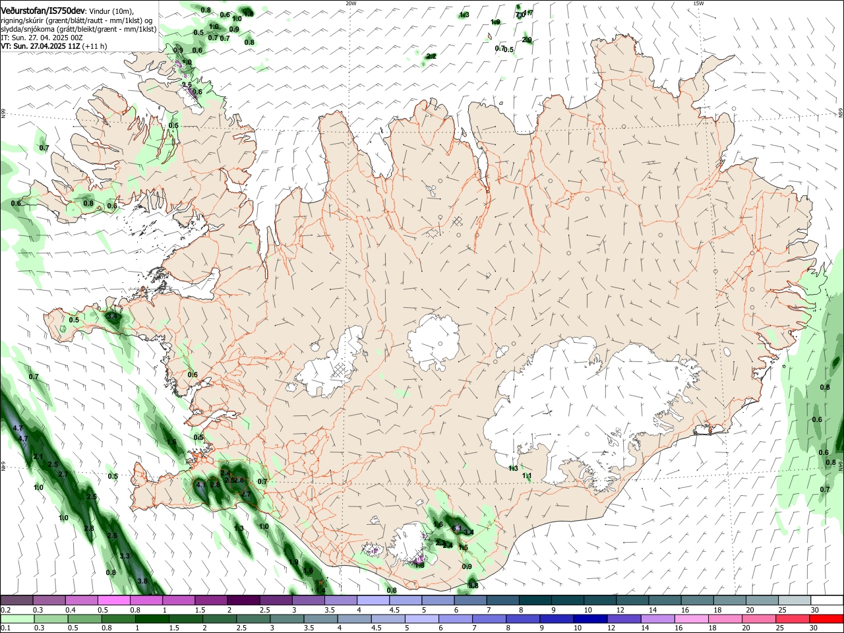Click the 15W longitude label
The height and width of the screenshot is (633, 844).
698,3
